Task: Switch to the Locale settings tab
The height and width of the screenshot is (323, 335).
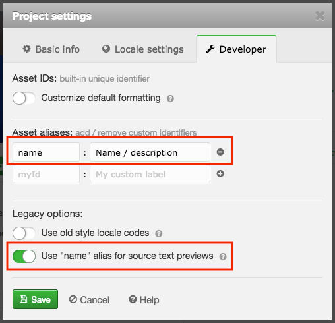Action: [x=143, y=49]
